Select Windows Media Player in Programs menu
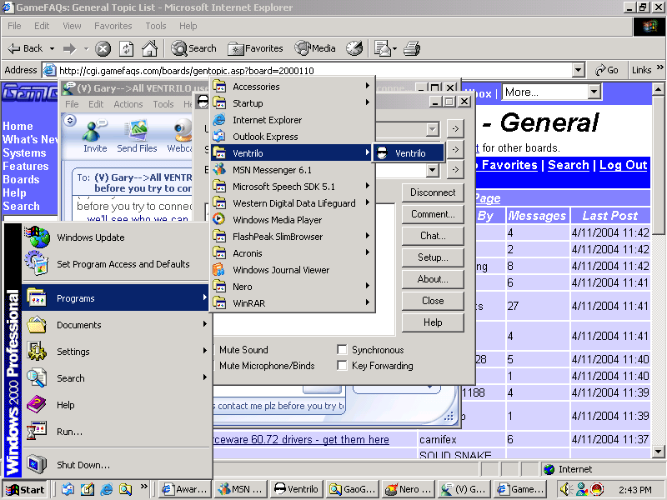This screenshot has height=500, width=667. pos(277,220)
